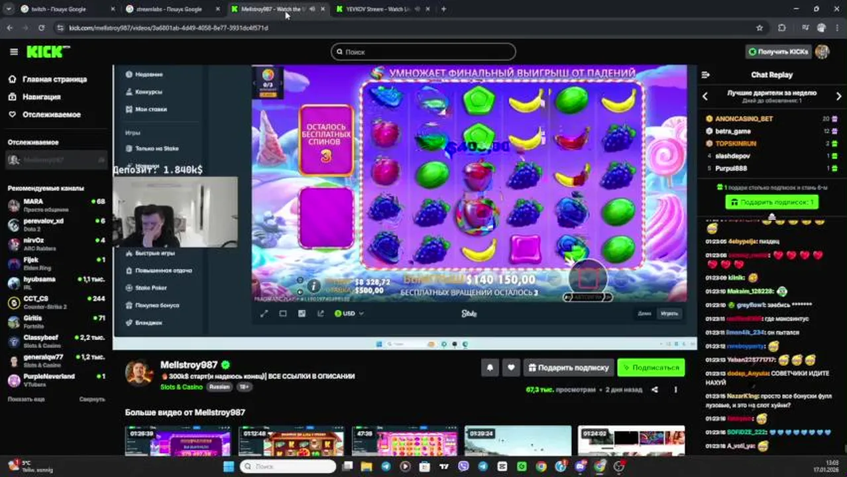Click Свернуть to collapse channel list
847x477 pixels.
tap(92, 399)
